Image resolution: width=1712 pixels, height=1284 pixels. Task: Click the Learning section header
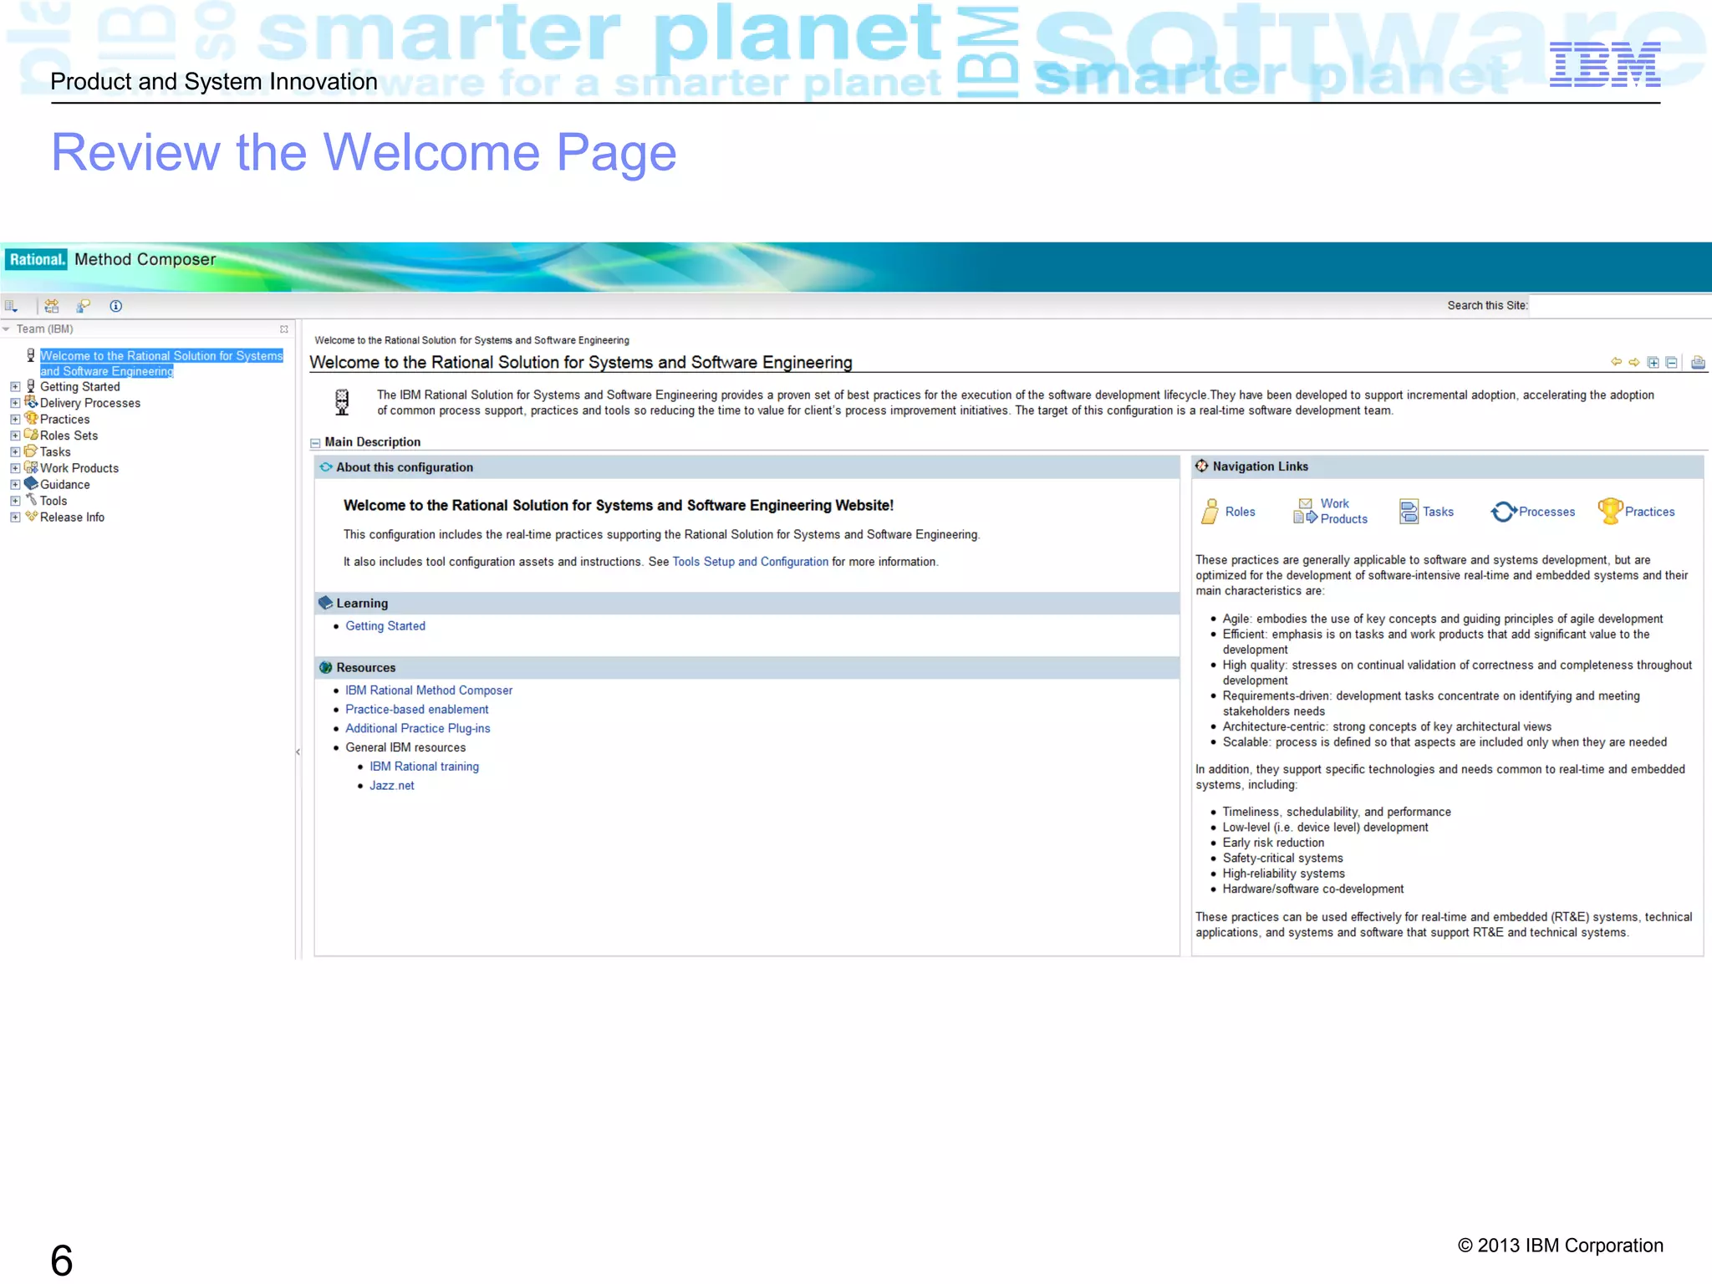click(x=747, y=603)
